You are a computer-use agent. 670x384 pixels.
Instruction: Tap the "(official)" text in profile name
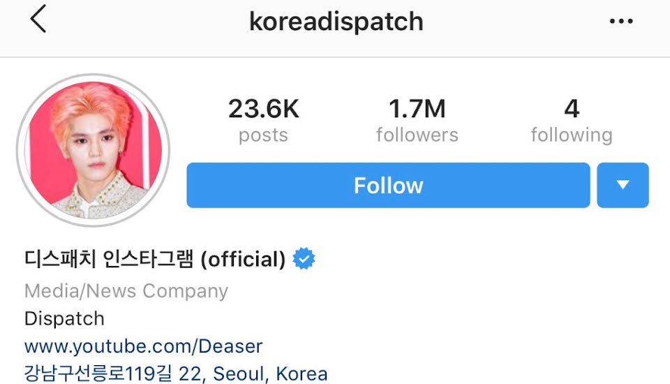tap(243, 259)
